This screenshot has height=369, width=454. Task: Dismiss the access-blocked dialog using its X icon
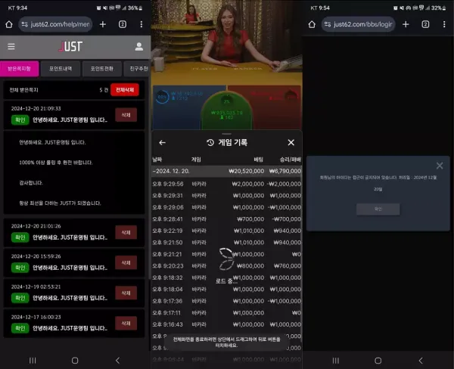point(440,166)
